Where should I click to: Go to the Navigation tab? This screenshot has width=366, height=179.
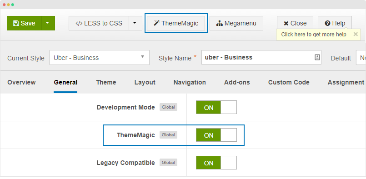pyautogui.click(x=190, y=82)
